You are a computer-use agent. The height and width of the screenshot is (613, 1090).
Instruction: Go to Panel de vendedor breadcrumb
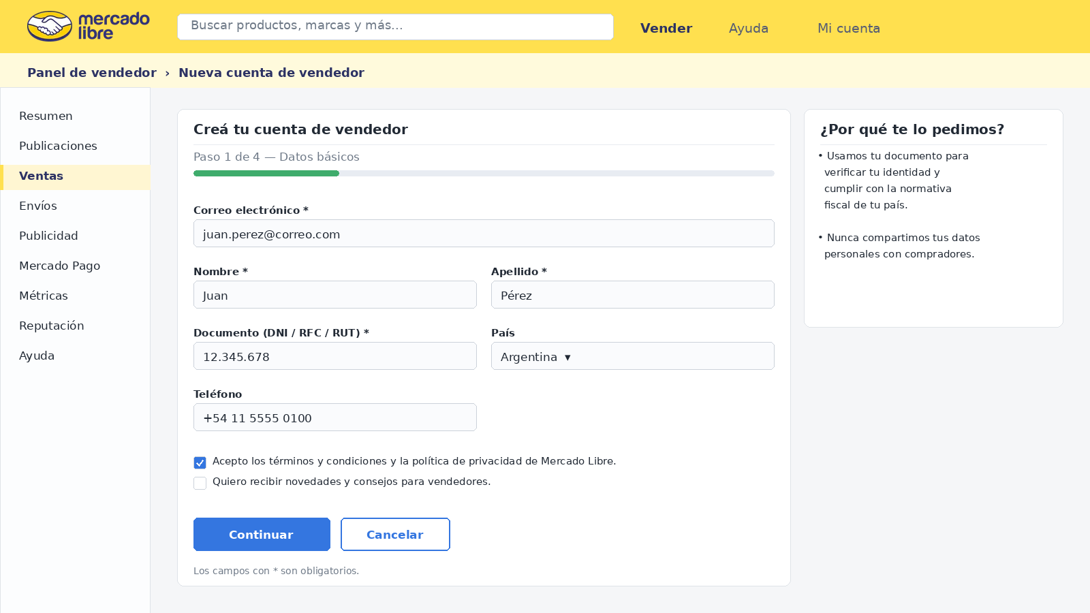[x=92, y=72]
